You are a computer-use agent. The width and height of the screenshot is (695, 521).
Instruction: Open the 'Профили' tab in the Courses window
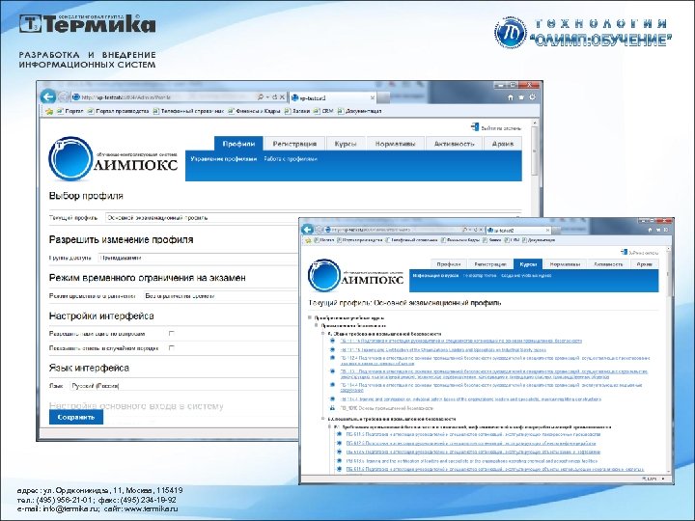(449, 264)
